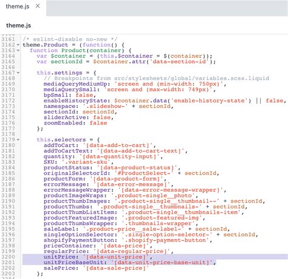Collapse this.selectors fold at line 3179
Viewport: 288px width, 279px height.
click(x=18, y=139)
